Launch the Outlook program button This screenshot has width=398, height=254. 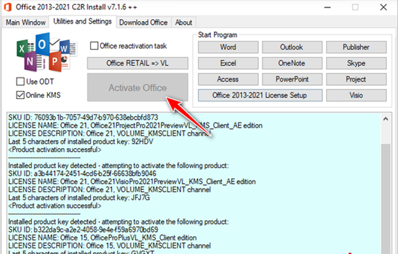click(x=292, y=47)
